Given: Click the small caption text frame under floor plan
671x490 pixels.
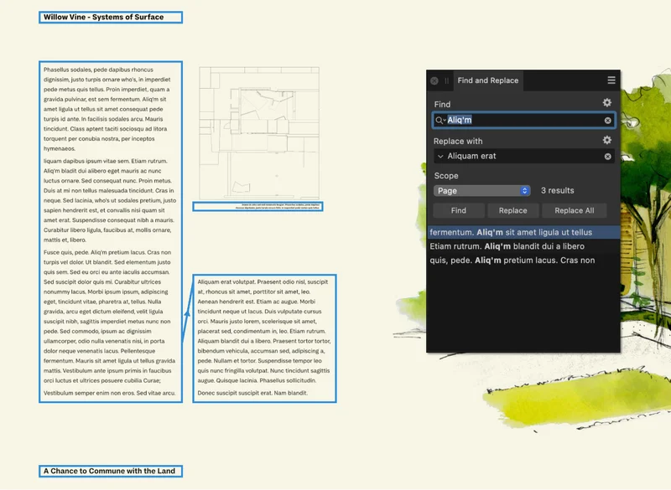Looking at the screenshot, I should (x=257, y=207).
